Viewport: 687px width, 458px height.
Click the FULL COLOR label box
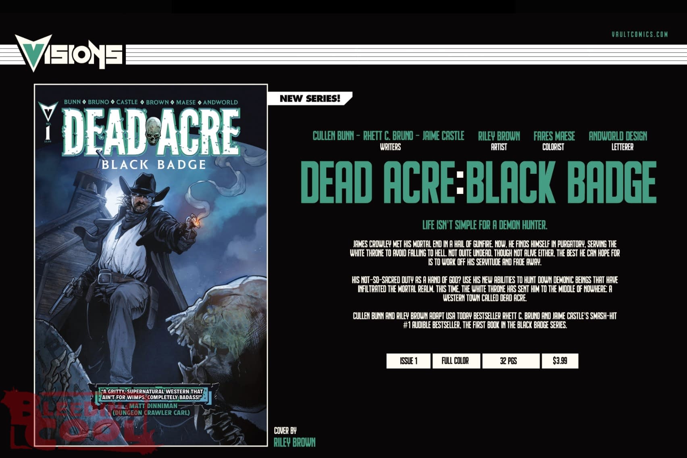pos(455,361)
